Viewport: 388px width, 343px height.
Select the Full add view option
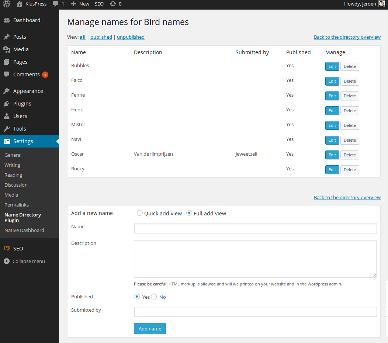click(189, 213)
